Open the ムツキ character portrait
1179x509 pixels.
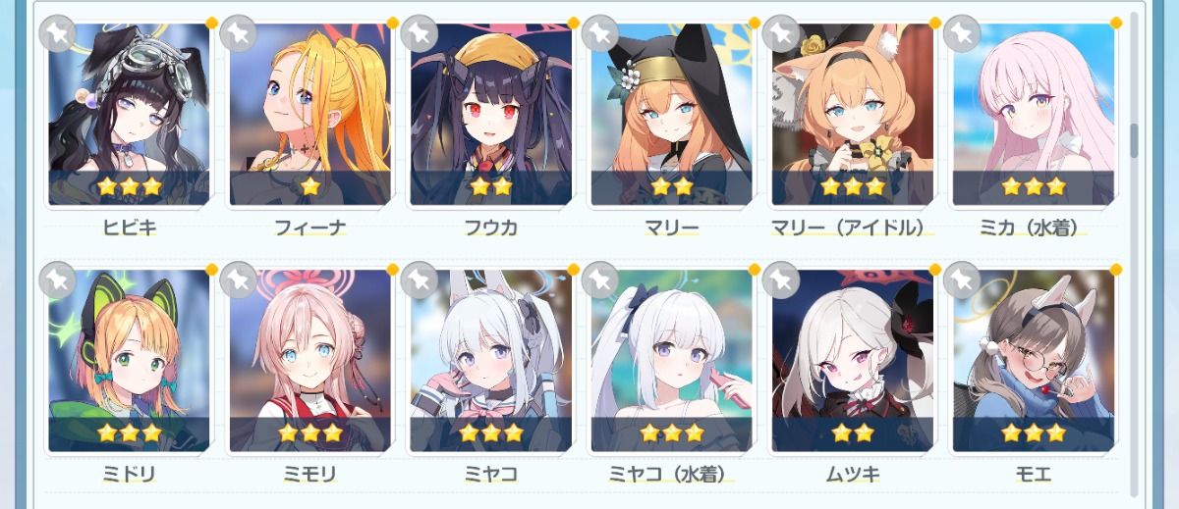[x=852, y=361]
